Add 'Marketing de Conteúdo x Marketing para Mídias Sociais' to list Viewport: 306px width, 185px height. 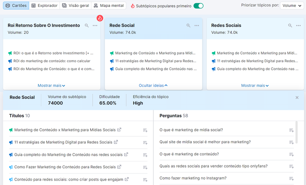145,130
